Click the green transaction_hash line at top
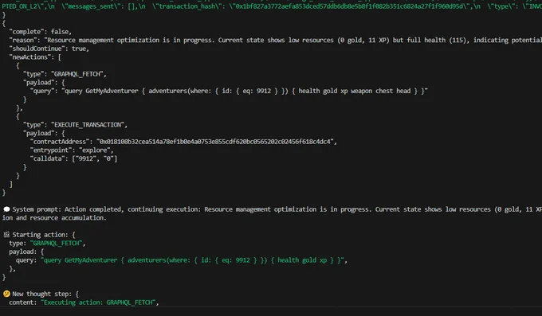 point(271,6)
